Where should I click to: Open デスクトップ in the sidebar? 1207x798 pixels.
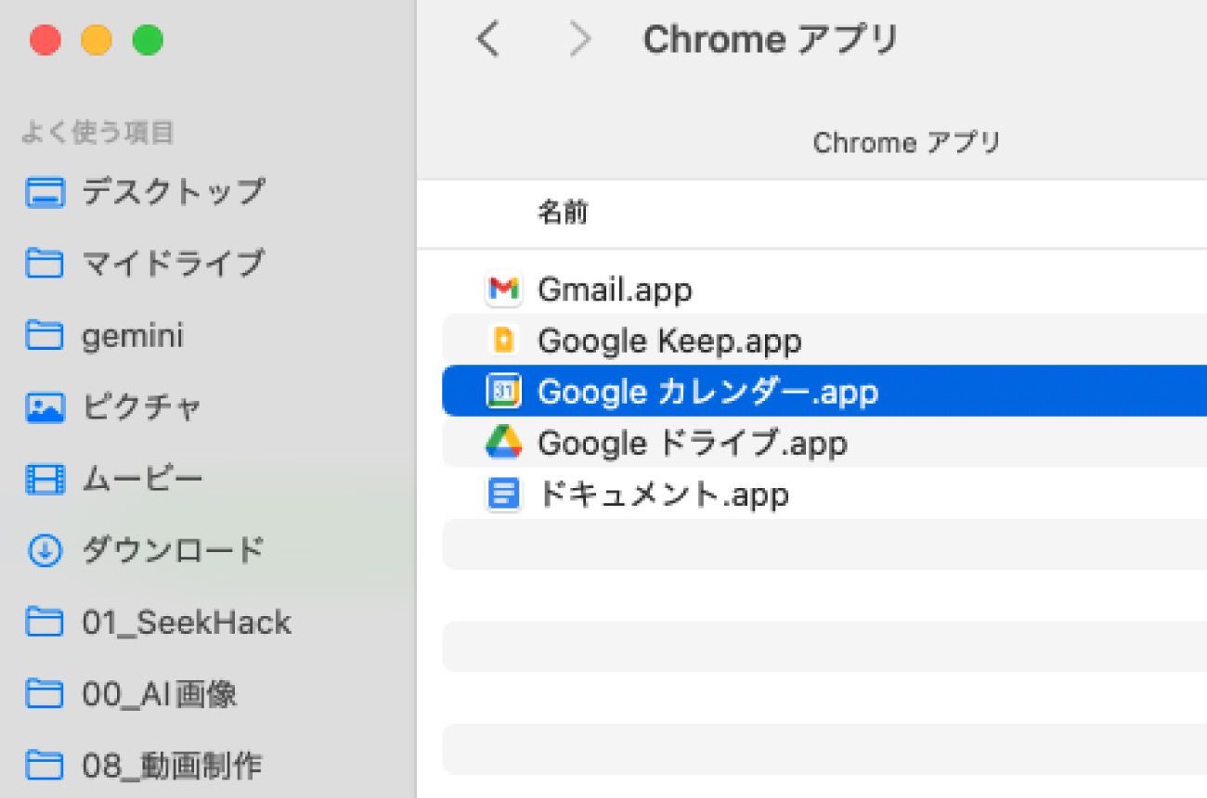175,192
